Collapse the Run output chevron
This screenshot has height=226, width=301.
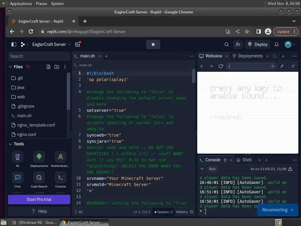[202, 169]
